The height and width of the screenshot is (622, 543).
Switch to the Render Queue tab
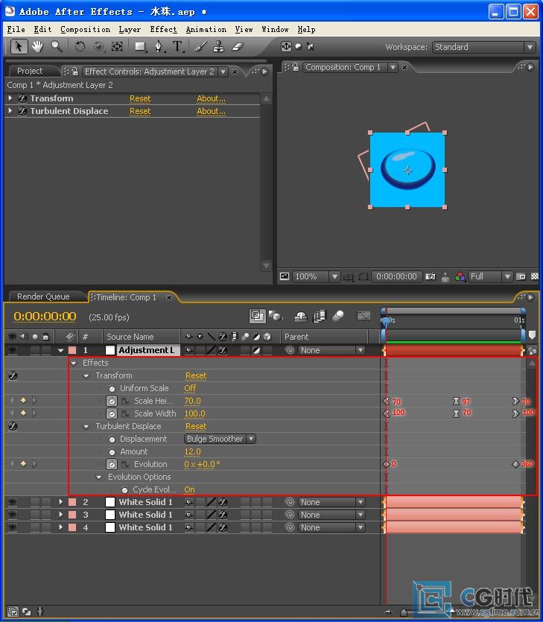tap(43, 296)
